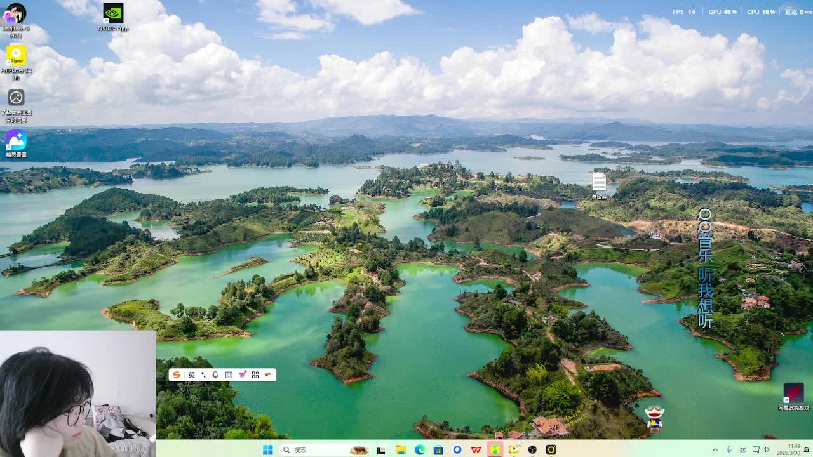Click the Sogou S logo on IME bar

coord(177,374)
